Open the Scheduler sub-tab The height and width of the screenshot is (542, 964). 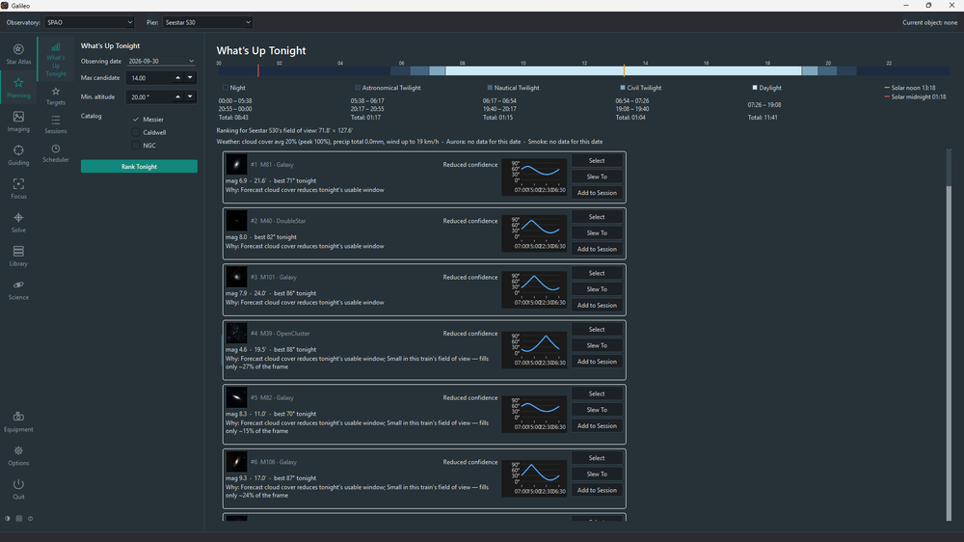click(55, 153)
